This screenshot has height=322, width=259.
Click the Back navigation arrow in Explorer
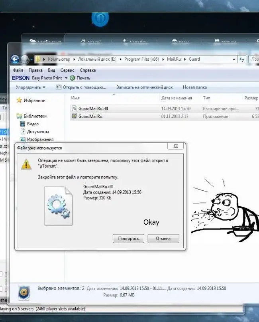coord(15,59)
